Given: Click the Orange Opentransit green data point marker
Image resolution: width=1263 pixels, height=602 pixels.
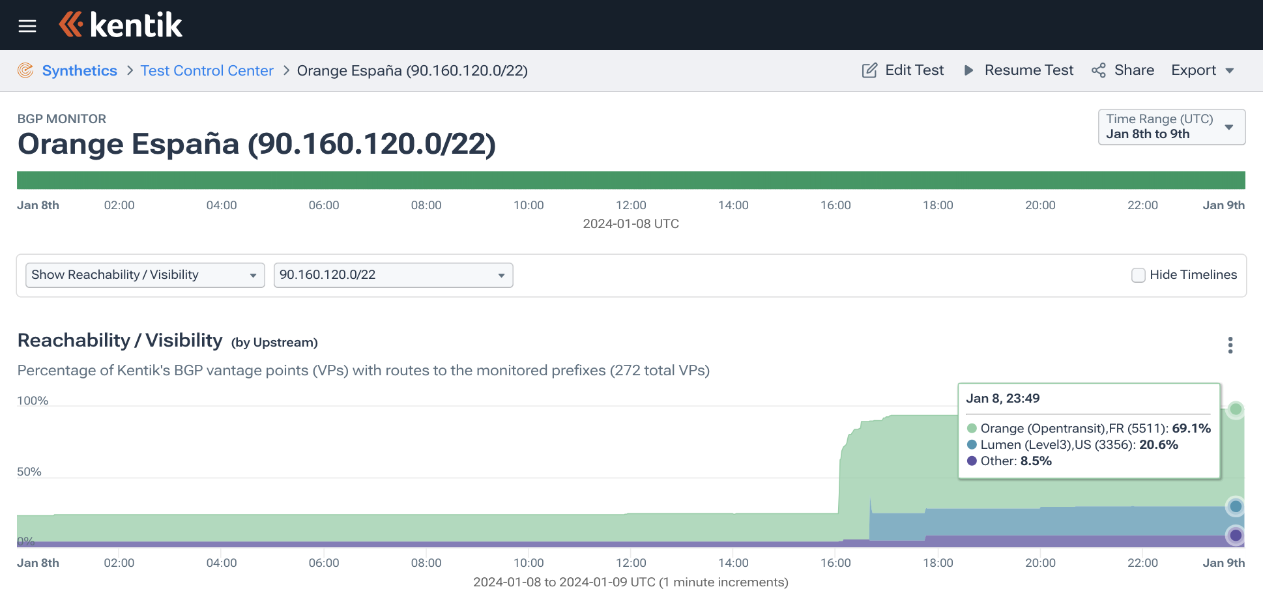Looking at the screenshot, I should 1236,409.
